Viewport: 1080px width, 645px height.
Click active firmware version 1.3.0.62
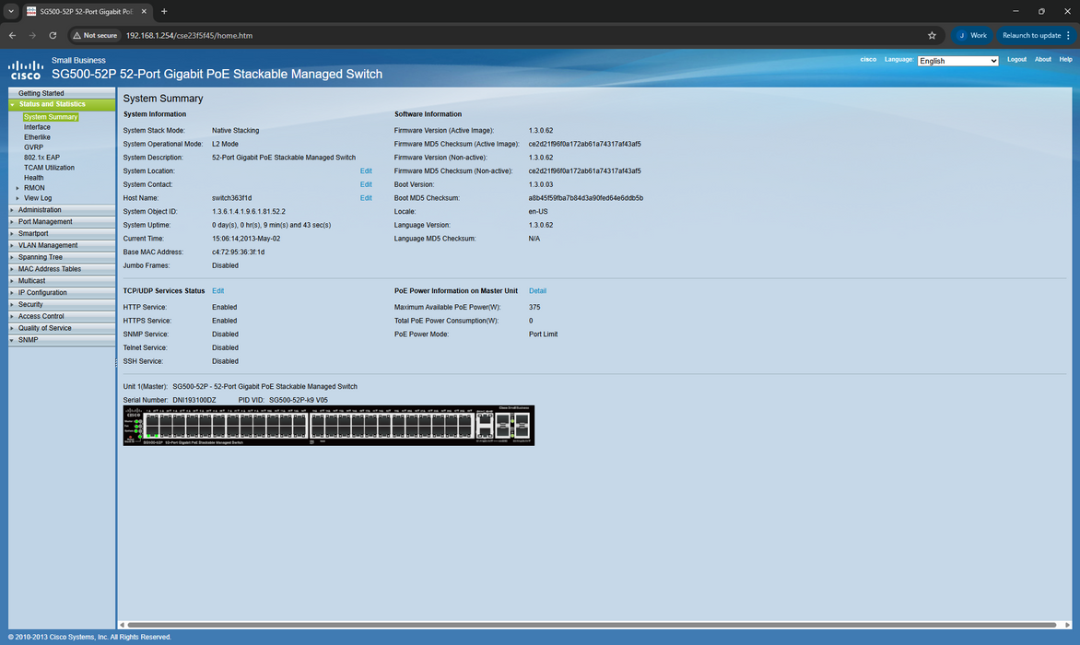coord(541,131)
